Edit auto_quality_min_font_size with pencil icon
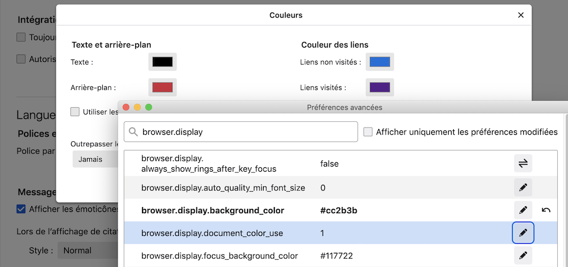 [x=523, y=188]
